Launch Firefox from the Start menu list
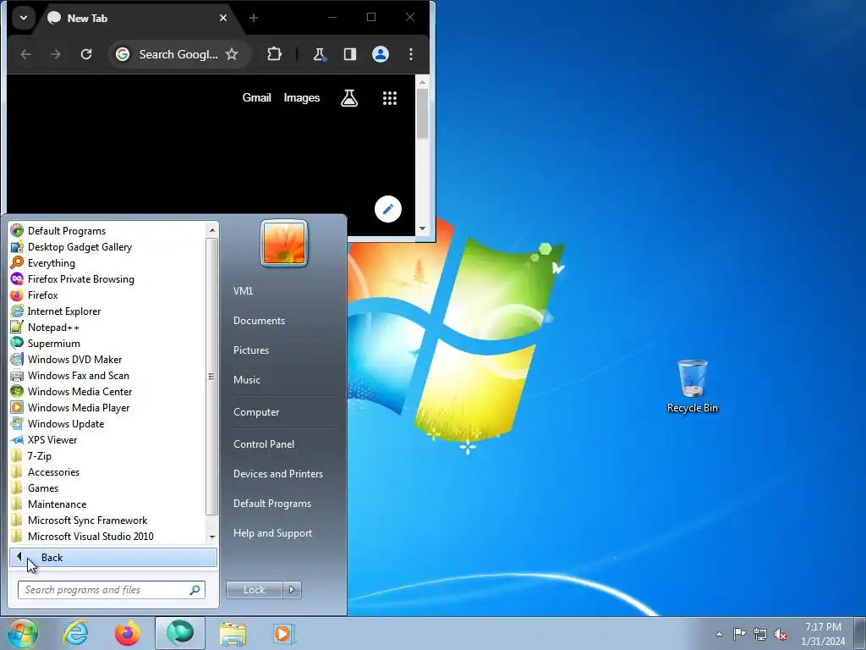This screenshot has height=650, width=866. tap(107, 295)
